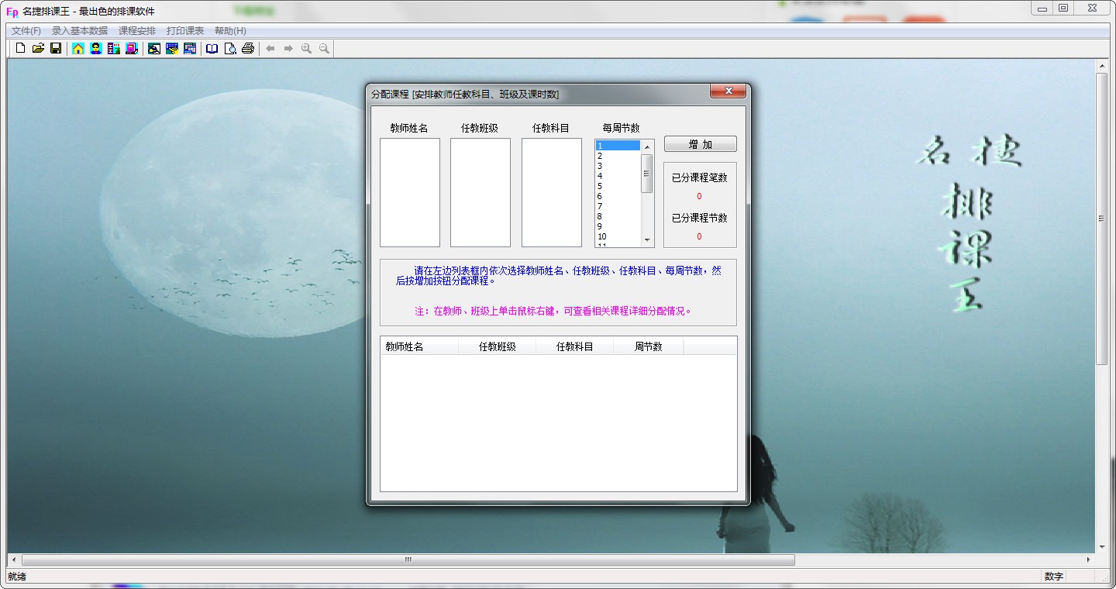Open the class setup icon on the toolbar
The image size is (1116, 589).
113,47
